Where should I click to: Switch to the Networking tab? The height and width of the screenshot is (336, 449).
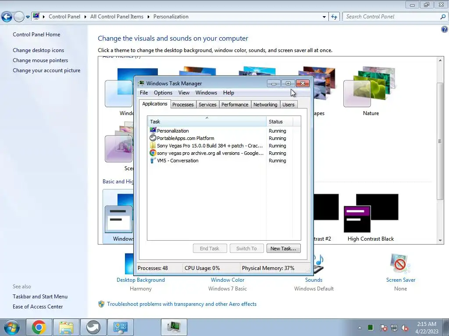pos(265,105)
